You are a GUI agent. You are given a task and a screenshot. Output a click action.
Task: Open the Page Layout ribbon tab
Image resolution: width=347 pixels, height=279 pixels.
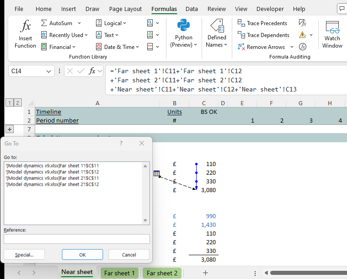click(x=125, y=9)
